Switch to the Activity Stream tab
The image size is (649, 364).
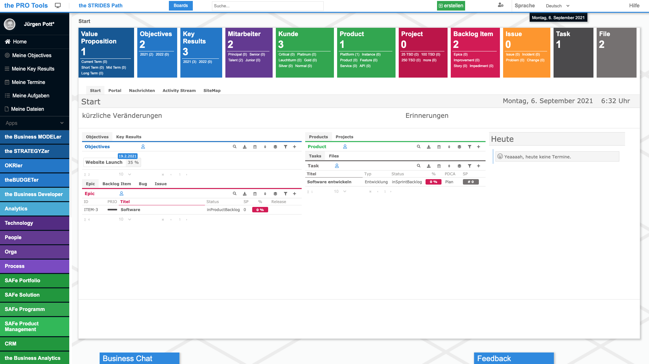click(179, 90)
